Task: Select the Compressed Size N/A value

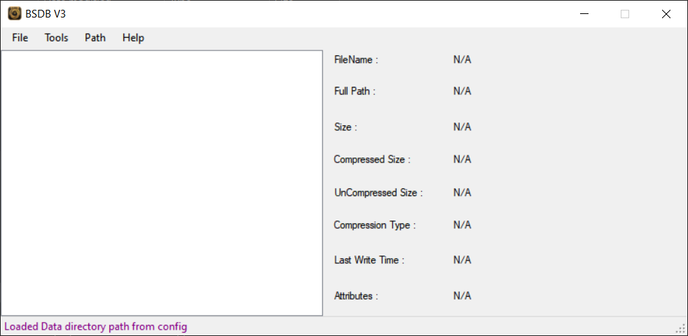Action: pyautogui.click(x=462, y=159)
